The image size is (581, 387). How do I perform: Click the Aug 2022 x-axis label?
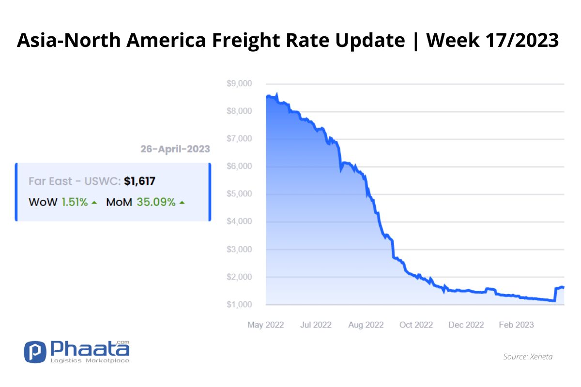pyautogui.click(x=366, y=325)
